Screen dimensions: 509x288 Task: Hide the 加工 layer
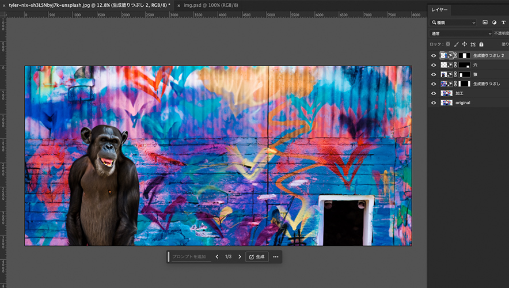pos(434,93)
